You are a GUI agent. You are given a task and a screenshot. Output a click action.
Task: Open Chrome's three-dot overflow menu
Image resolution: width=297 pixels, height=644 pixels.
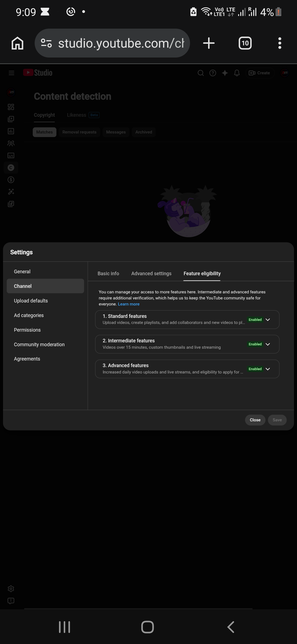[280, 43]
